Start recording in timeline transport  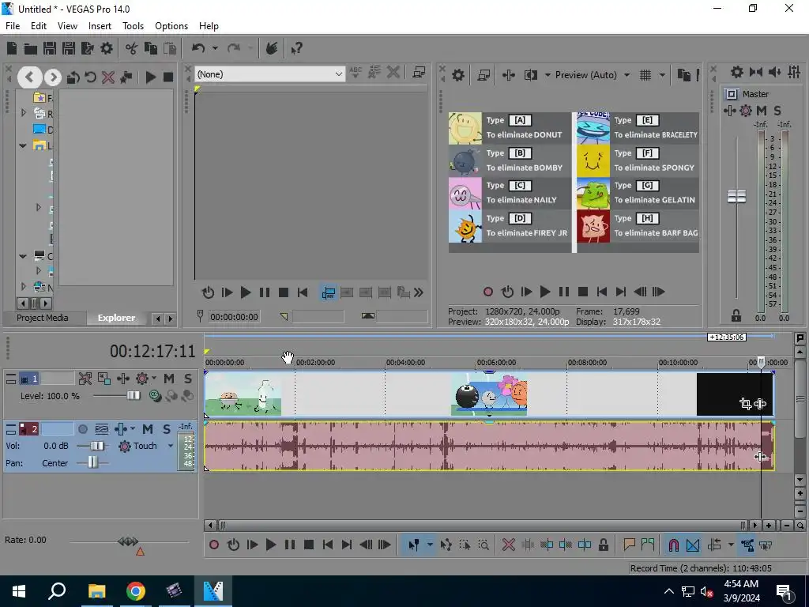(x=214, y=545)
